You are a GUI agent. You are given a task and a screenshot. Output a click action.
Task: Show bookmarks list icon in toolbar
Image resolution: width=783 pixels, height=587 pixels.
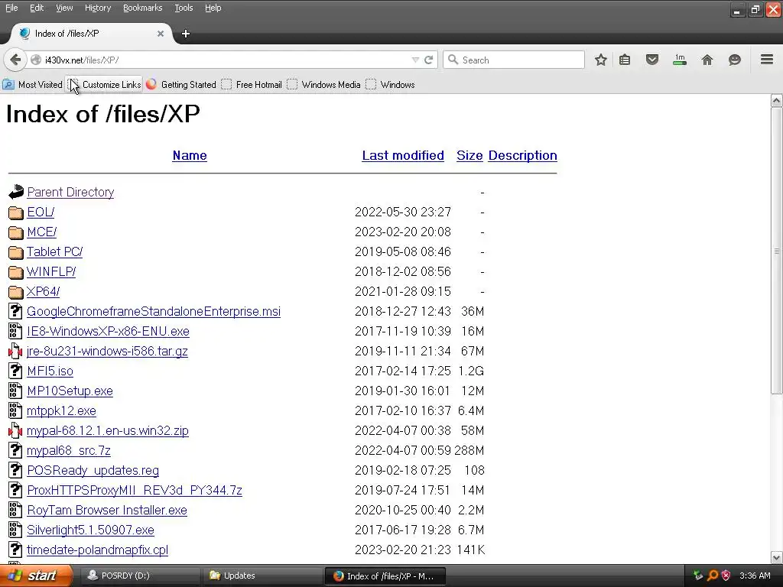[625, 60]
